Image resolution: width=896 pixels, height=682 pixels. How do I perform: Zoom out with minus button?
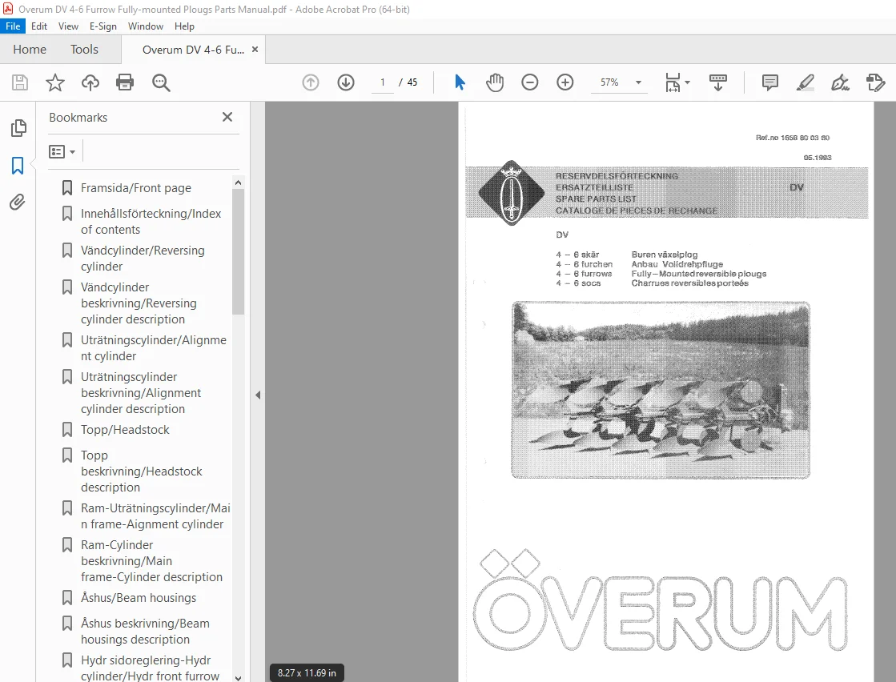(530, 82)
